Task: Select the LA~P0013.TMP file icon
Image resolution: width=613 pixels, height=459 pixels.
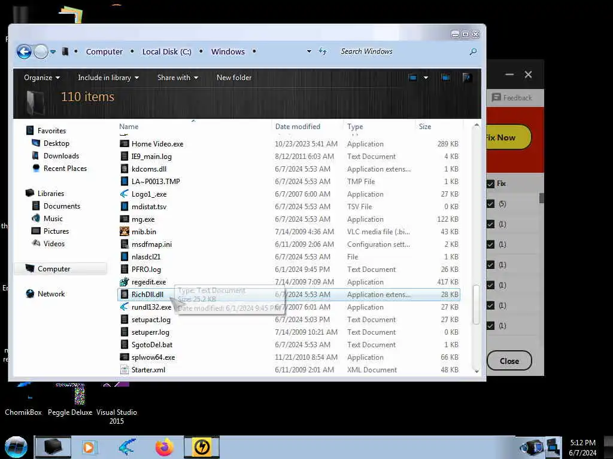Action: pyautogui.click(x=125, y=181)
